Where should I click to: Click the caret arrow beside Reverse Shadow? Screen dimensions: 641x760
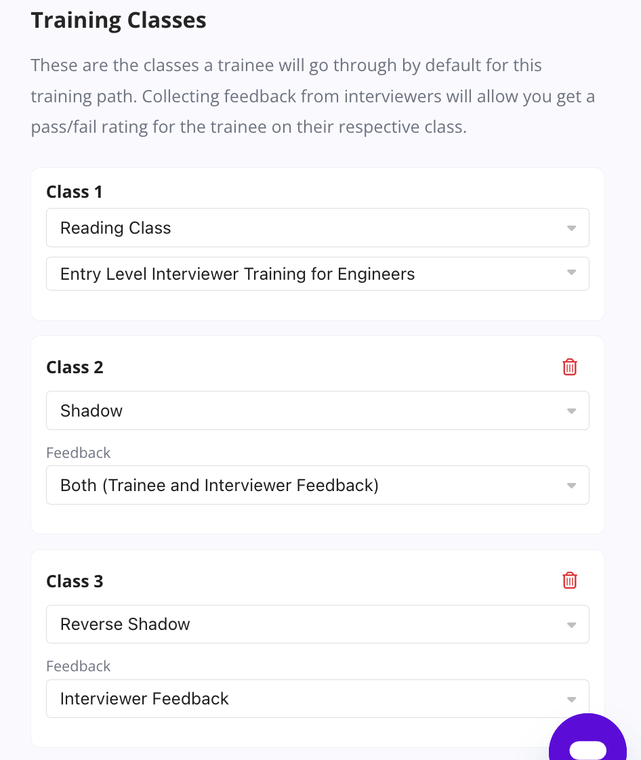571,625
